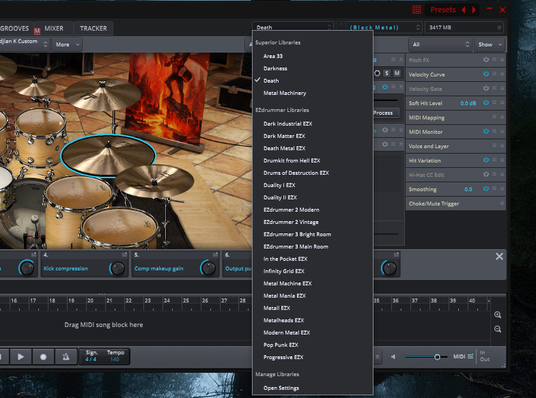This screenshot has height=398, width=536.
Task: Toggle Smoothing power button
Action: click(x=486, y=188)
